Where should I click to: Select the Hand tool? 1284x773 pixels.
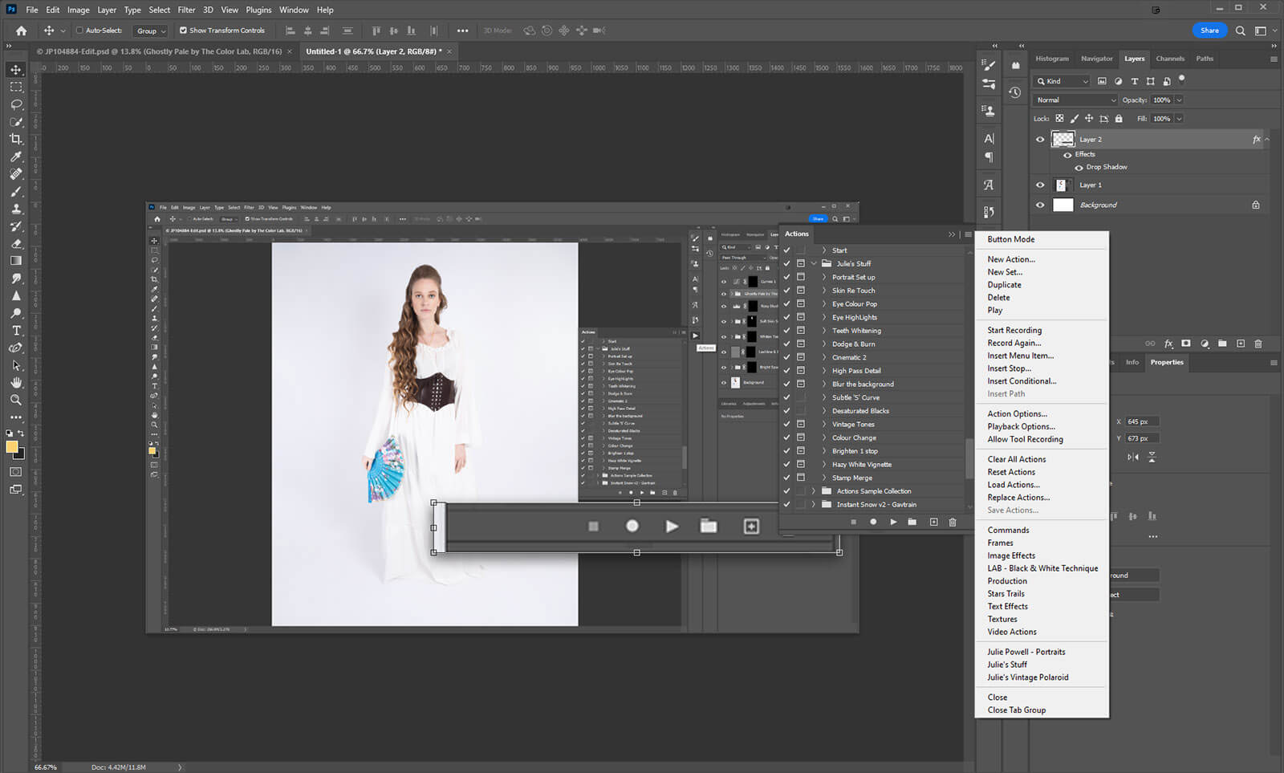pyautogui.click(x=16, y=383)
